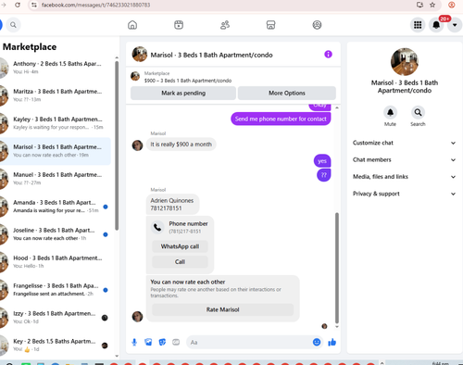Screen dimensions: 463x365
Task: Open Joseline conversation in list
Action: pyautogui.click(x=56, y=234)
